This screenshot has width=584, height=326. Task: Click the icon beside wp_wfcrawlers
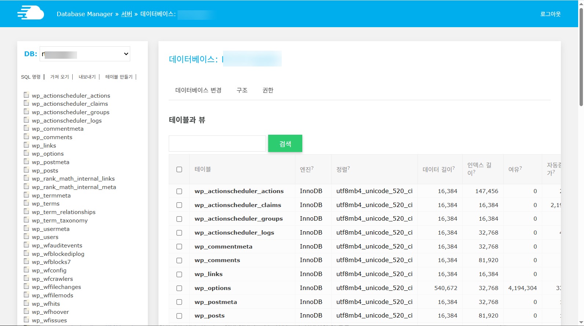[x=26, y=278]
